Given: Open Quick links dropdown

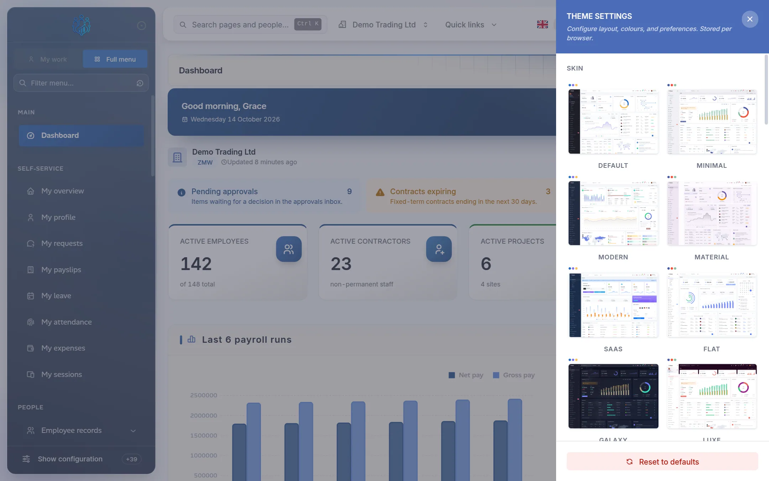Looking at the screenshot, I should 471,25.
